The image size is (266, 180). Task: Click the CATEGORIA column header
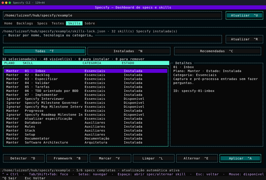click(92, 63)
